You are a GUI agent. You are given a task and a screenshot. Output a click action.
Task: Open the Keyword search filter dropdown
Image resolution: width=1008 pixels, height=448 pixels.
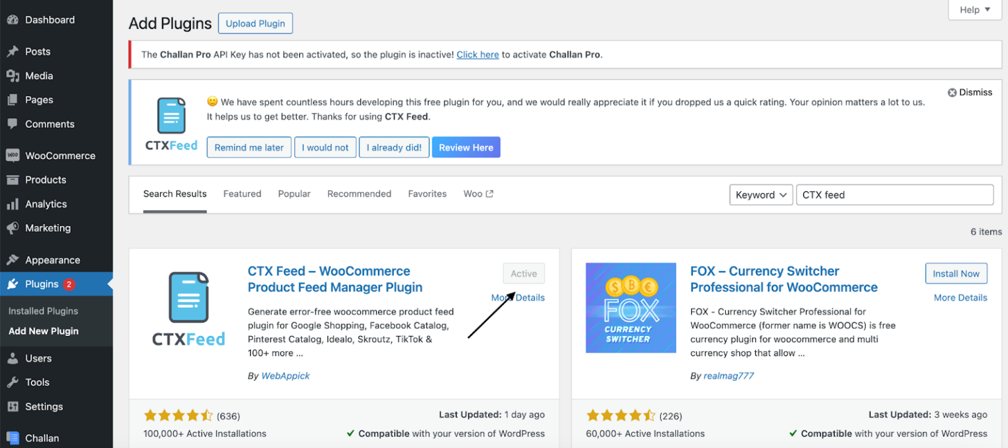point(761,195)
